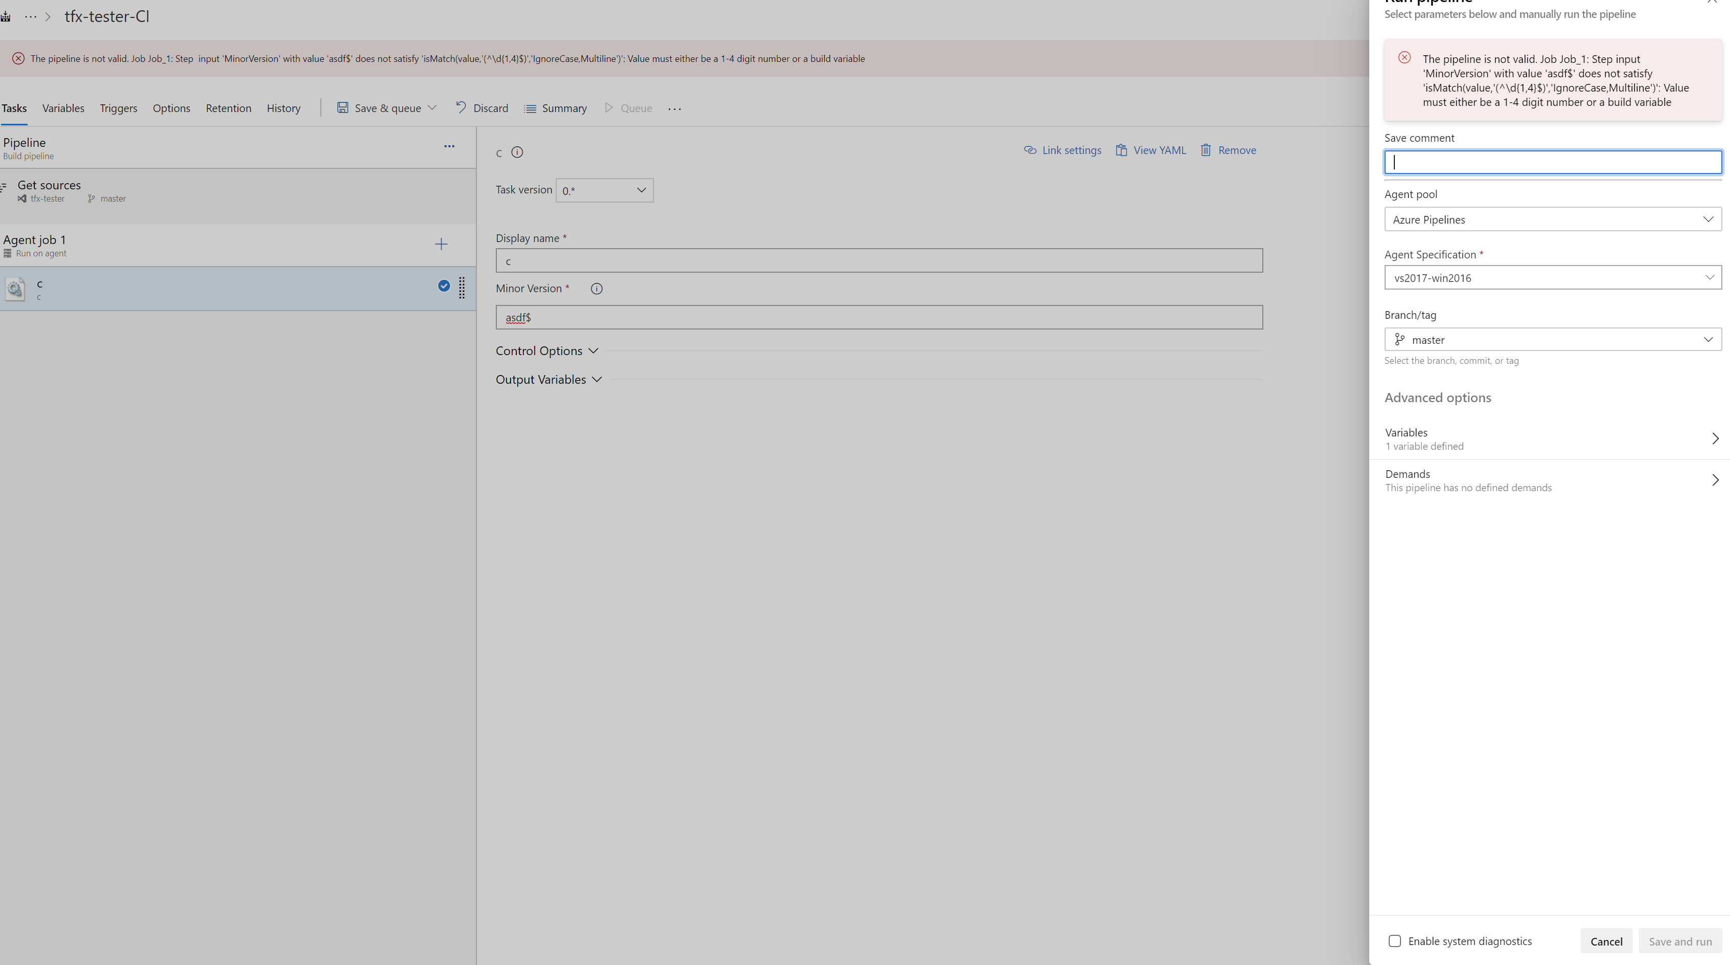The height and width of the screenshot is (965, 1730).
Task: Click the Link settings link
Action: coord(1063,150)
